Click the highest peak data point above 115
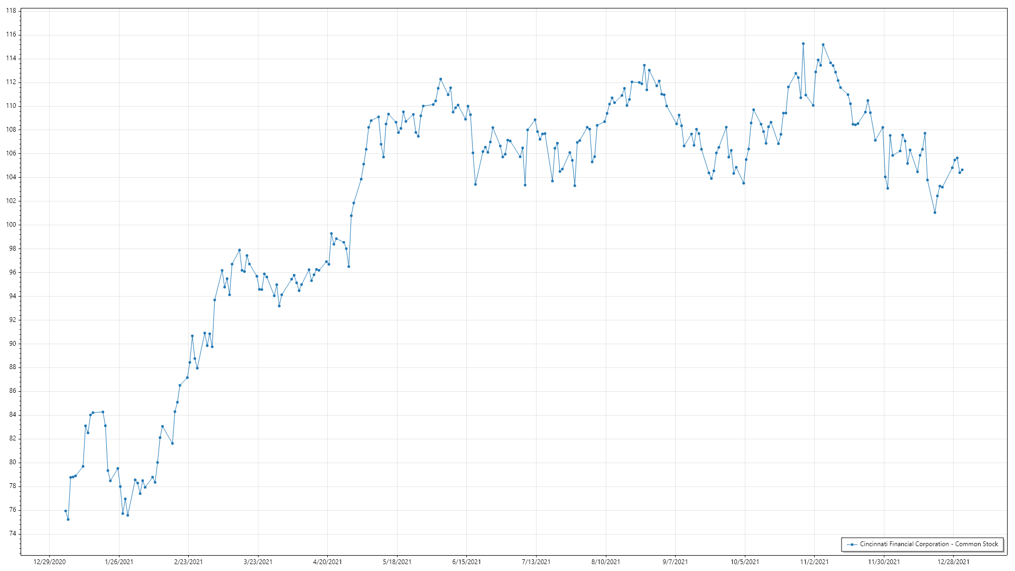The image size is (1015, 571). coord(803,44)
